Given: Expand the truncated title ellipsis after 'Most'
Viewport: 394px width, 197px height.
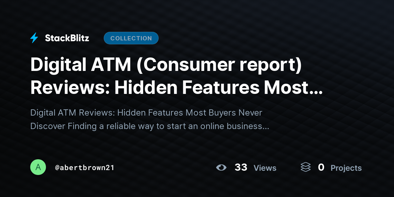Looking at the screenshot, I should click(316, 92).
